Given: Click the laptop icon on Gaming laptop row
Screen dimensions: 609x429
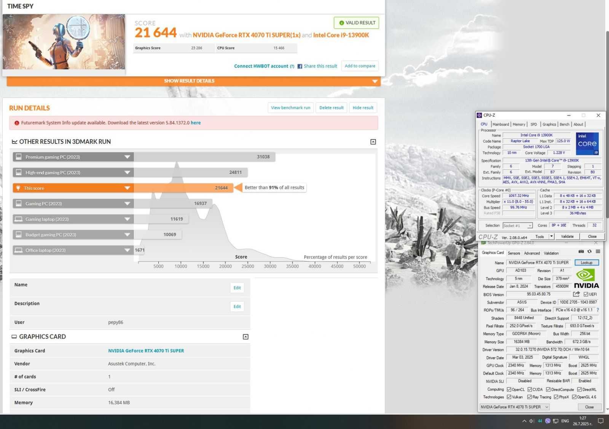Looking at the screenshot, I should pyautogui.click(x=18, y=219).
